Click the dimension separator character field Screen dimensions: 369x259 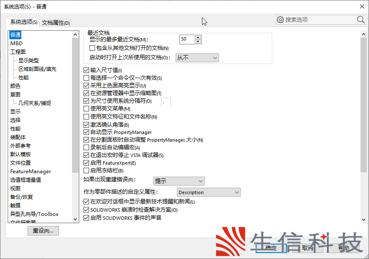166,102
